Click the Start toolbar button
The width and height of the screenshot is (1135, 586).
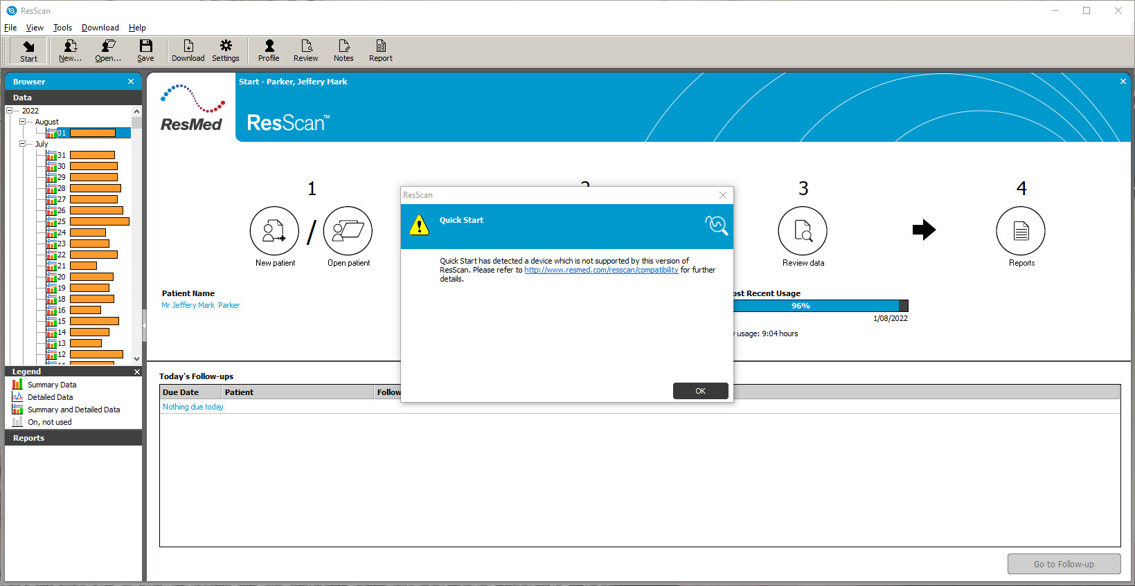coord(29,51)
